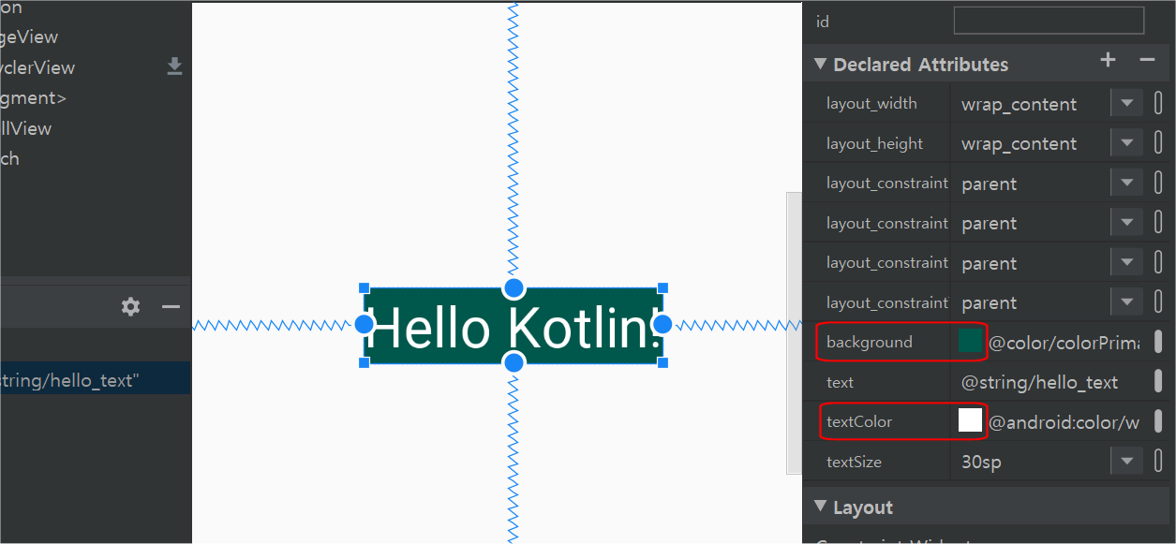The width and height of the screenshot is (1176, 544).
Task: Click the 'text' attribute label
Action: click(x=840, y=382)
